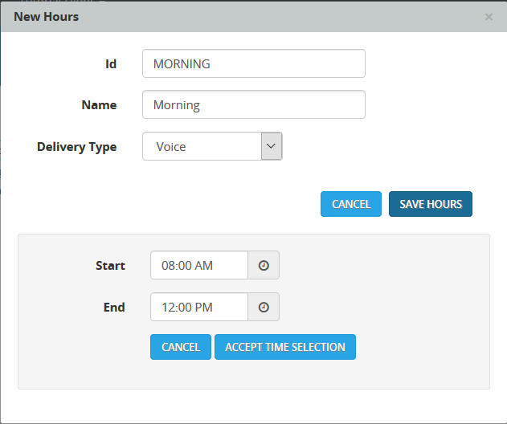
Task: Expand the Delivery Type dropdown arrow
Action: 272,146
